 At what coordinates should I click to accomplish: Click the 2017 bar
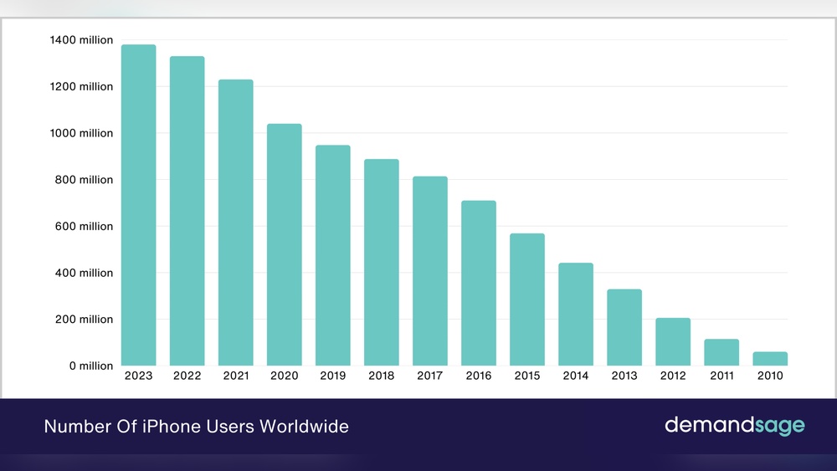pos(429,270)
